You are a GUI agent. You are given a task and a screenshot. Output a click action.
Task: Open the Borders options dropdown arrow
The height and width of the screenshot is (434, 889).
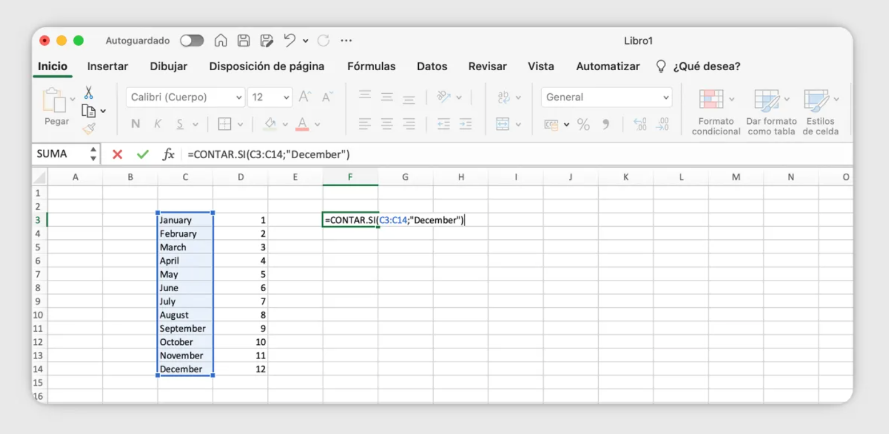(x=240, y=124)
